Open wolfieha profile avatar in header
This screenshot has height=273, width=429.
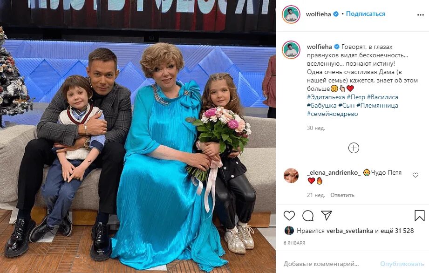point(291,14)
